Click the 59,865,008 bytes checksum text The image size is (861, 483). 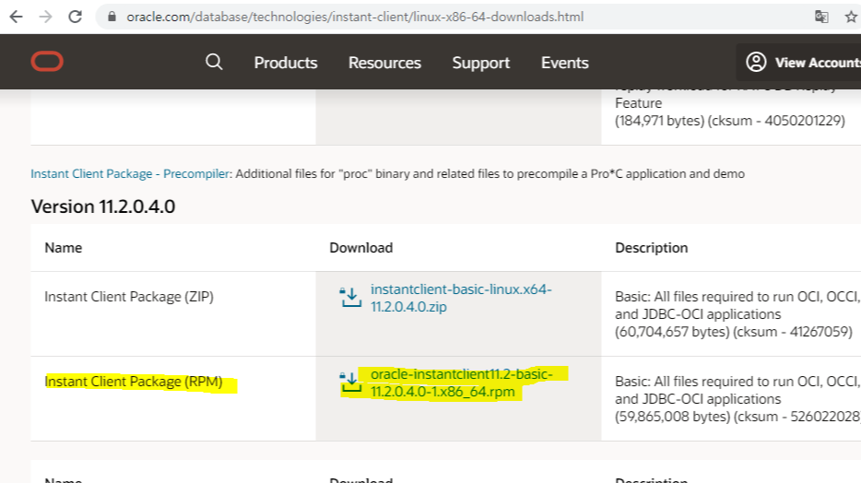tap(737, 417)
